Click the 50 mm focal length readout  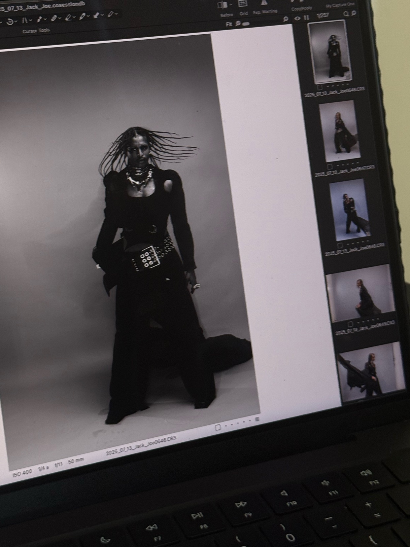point(76,460)
